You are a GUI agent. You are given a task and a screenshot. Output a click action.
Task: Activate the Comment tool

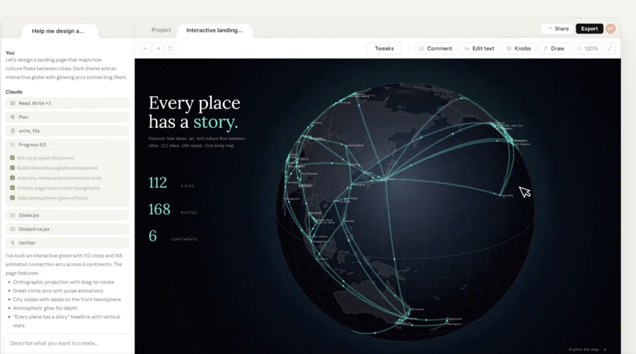pos(435,48)
